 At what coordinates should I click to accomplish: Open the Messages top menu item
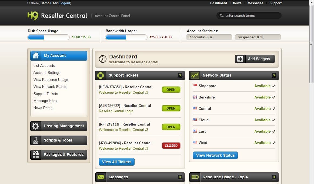click(255, 3)
